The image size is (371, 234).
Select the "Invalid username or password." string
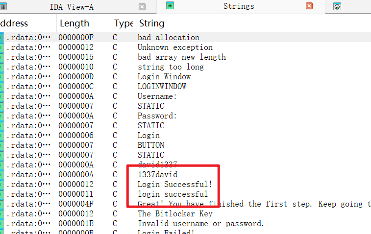coord(200,224)
